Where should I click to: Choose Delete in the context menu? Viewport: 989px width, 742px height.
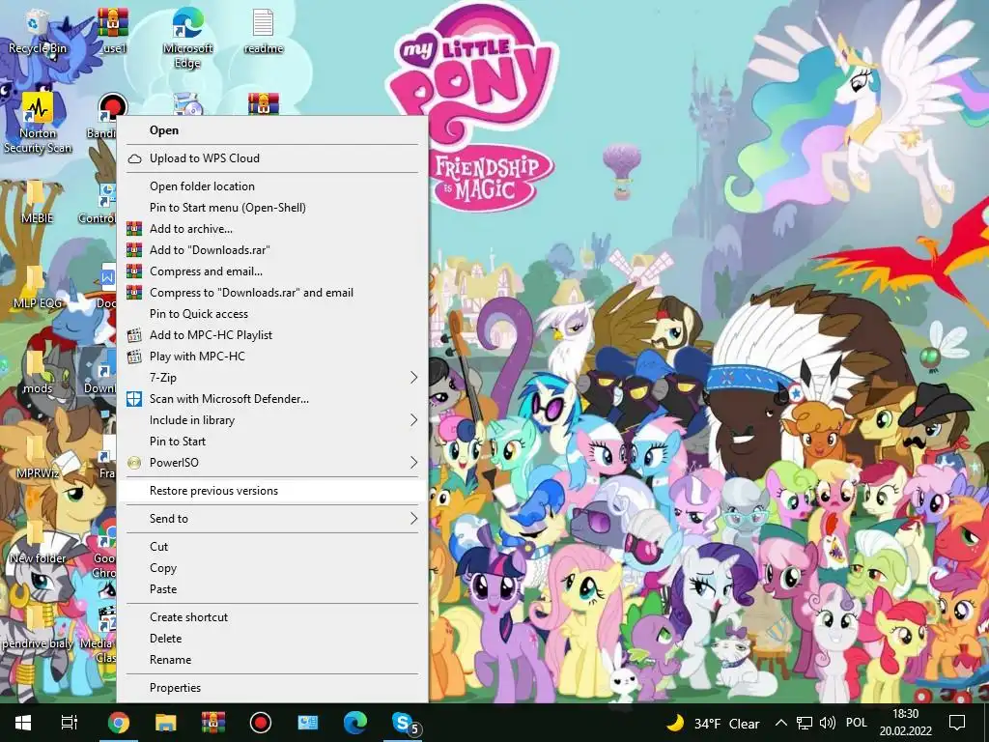[272, 639]
